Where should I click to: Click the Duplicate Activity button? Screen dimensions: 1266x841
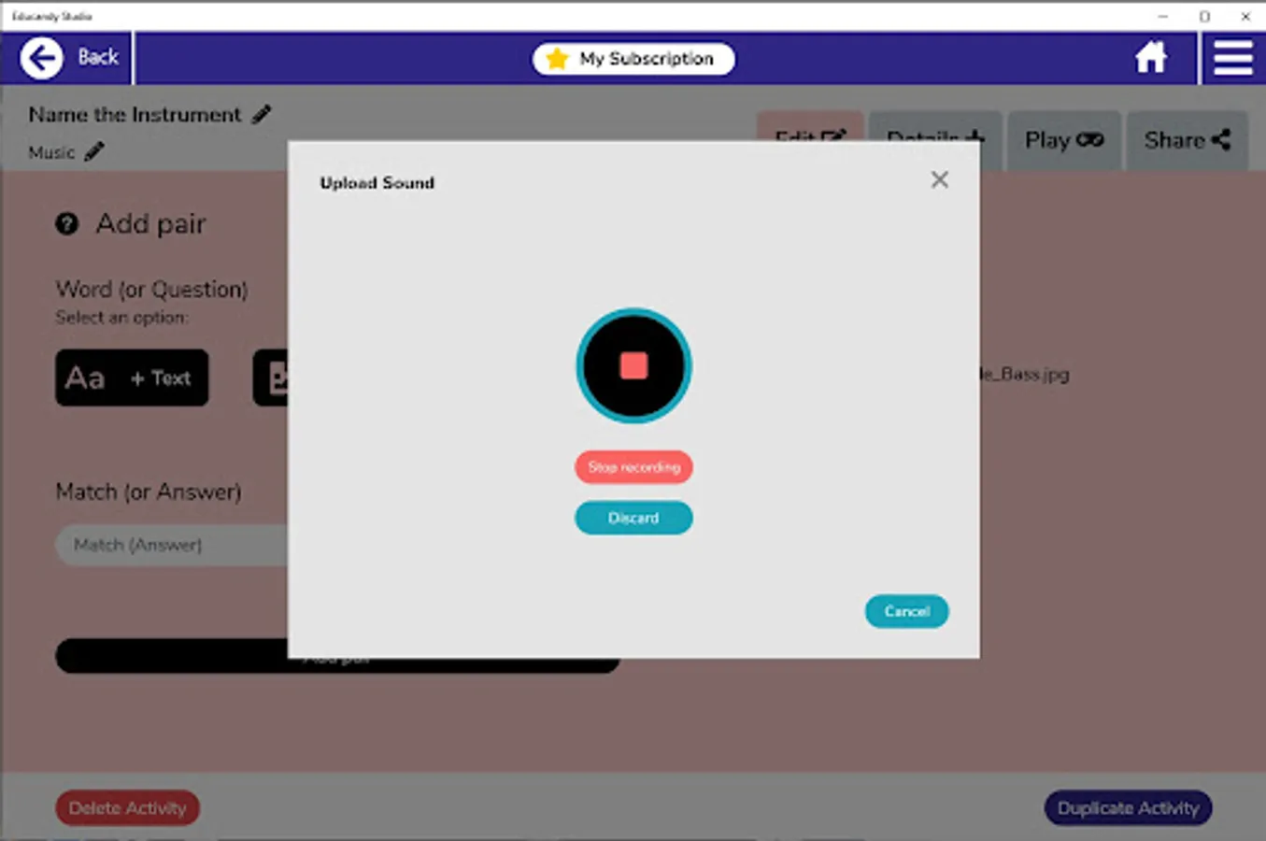pyautogui.click(x=1128, y=808)
